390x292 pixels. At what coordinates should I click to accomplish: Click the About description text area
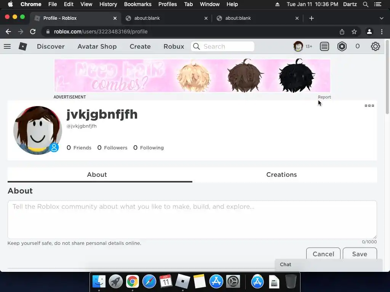192,220
